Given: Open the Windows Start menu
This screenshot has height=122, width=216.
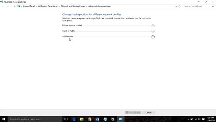Looking at the screenshot, I should tap(4, 119).
